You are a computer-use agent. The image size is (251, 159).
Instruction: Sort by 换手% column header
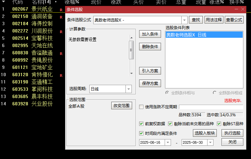click(x=236, y=2)
